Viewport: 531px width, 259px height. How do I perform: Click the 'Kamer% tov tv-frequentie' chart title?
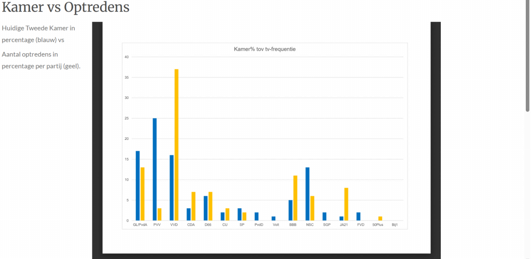tap(265, 49)
